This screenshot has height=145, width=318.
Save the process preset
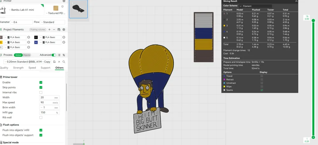pyautogui.click(x=54, y=62)
